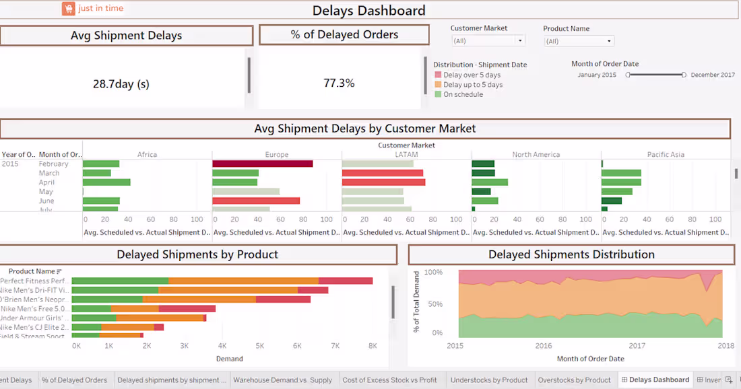Click the grid icon on the truncated Inventory tab
The image size is (741, 389).
(699, 380)
